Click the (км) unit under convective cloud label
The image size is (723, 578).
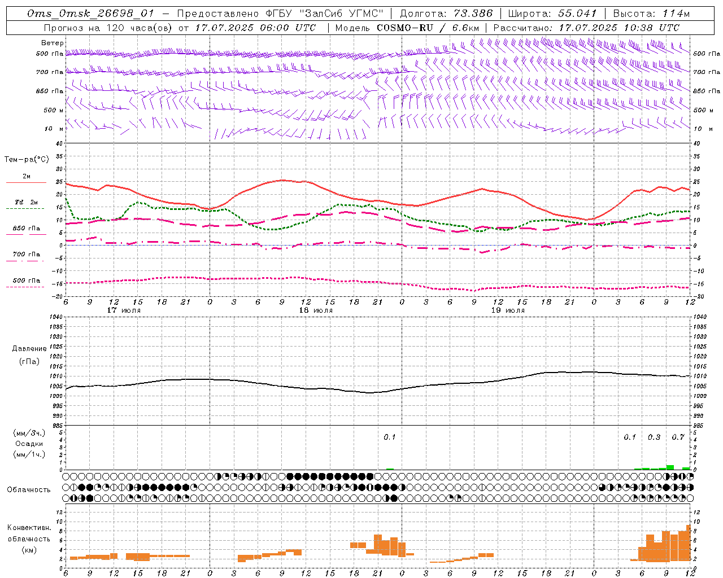(29, 550)
